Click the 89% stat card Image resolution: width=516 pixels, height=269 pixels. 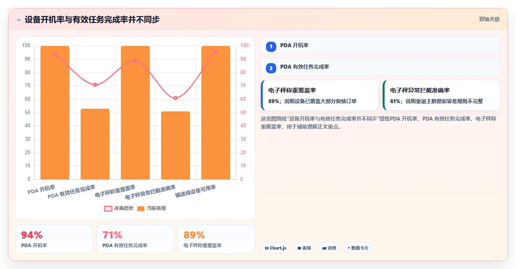pyautogui.click(x=216, y=239)
